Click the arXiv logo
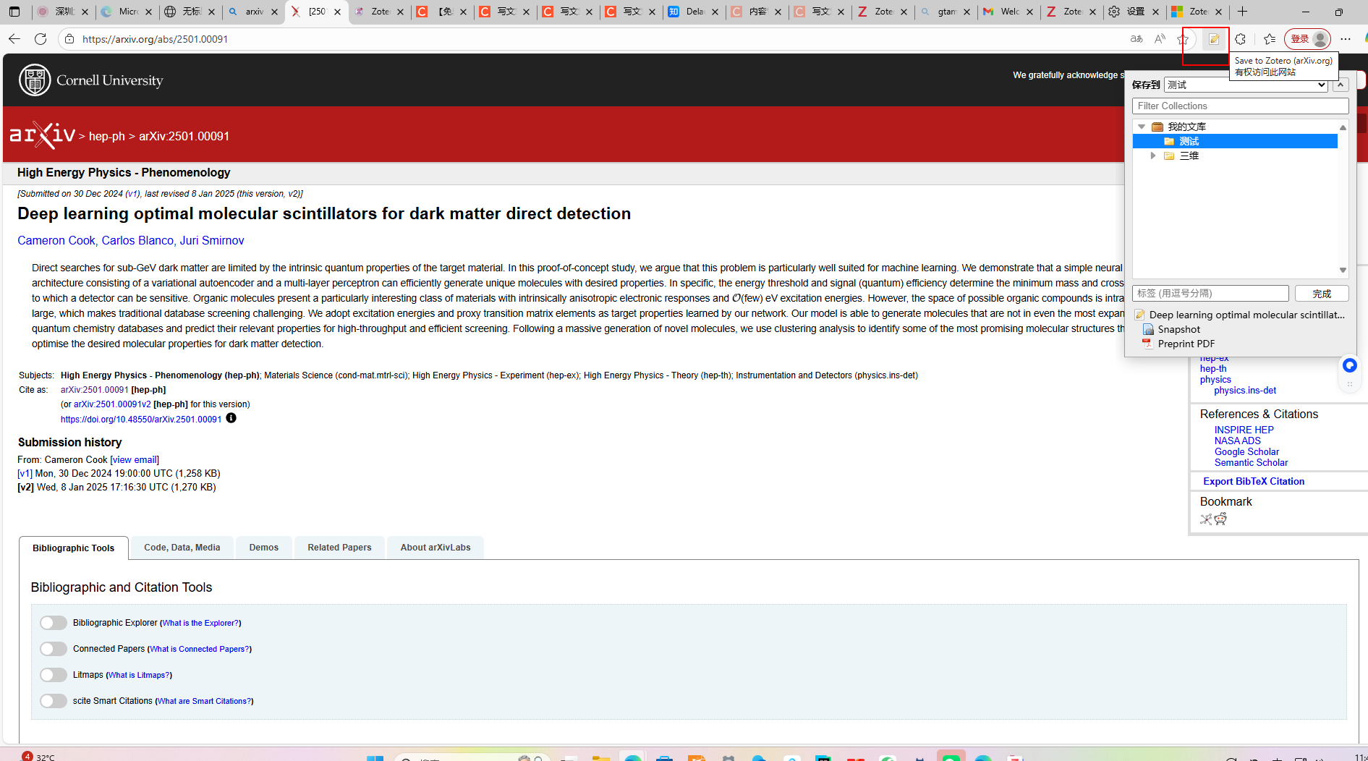Image resolution: width=1368 pixels, height=761 pixels. [43, 135]
